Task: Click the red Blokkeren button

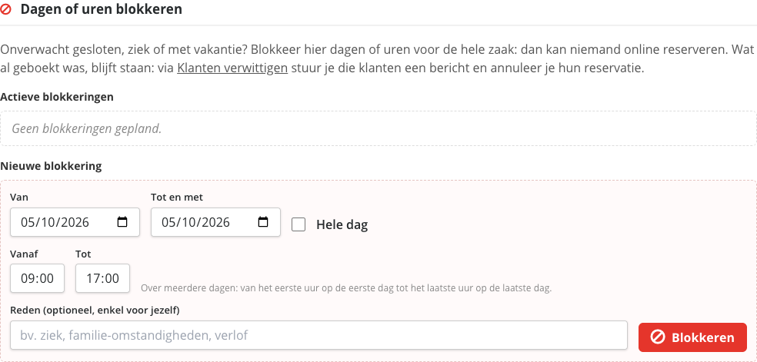Action: pyautogui.click(x=692, y=337)
